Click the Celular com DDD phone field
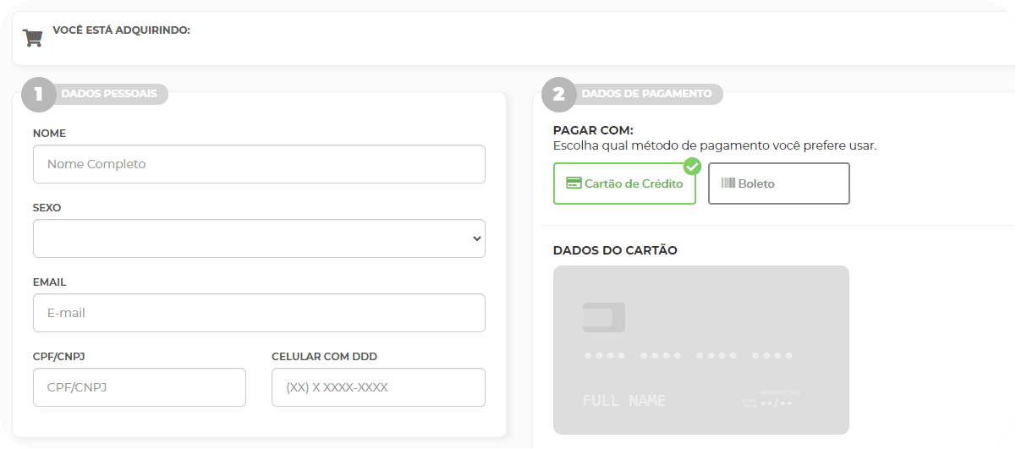Screen dimensions: 1016x449 click(378, 387)
